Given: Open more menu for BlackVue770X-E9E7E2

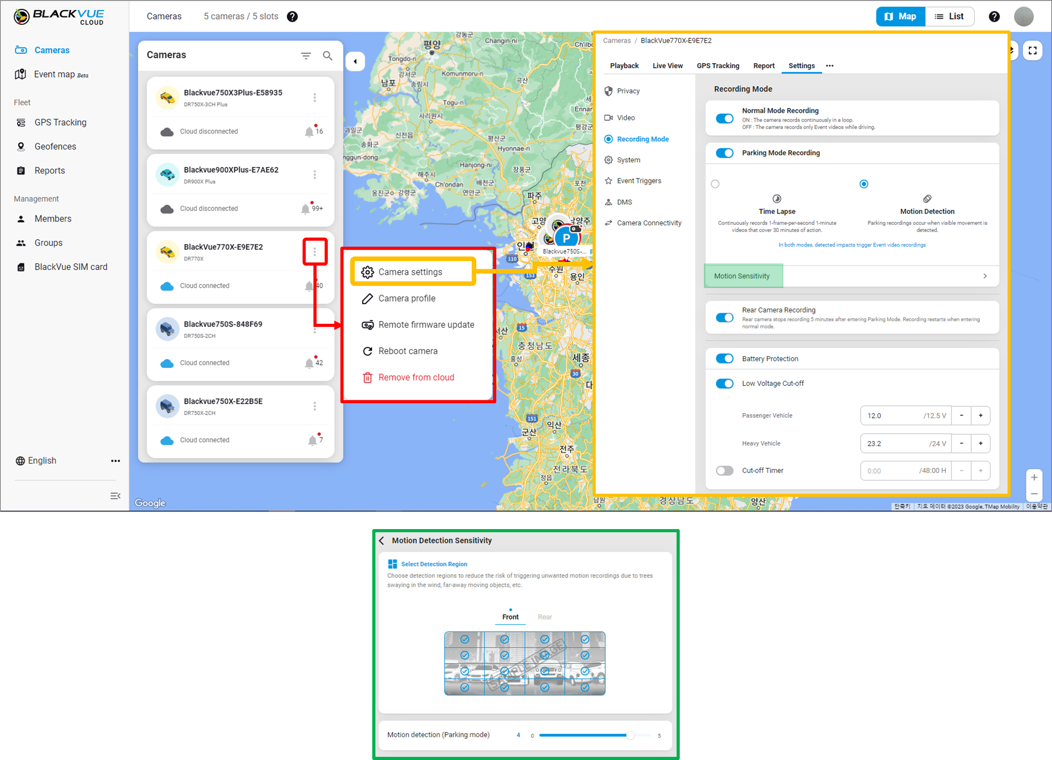Looking at the screenshot, I should click(x=314, y=252).
